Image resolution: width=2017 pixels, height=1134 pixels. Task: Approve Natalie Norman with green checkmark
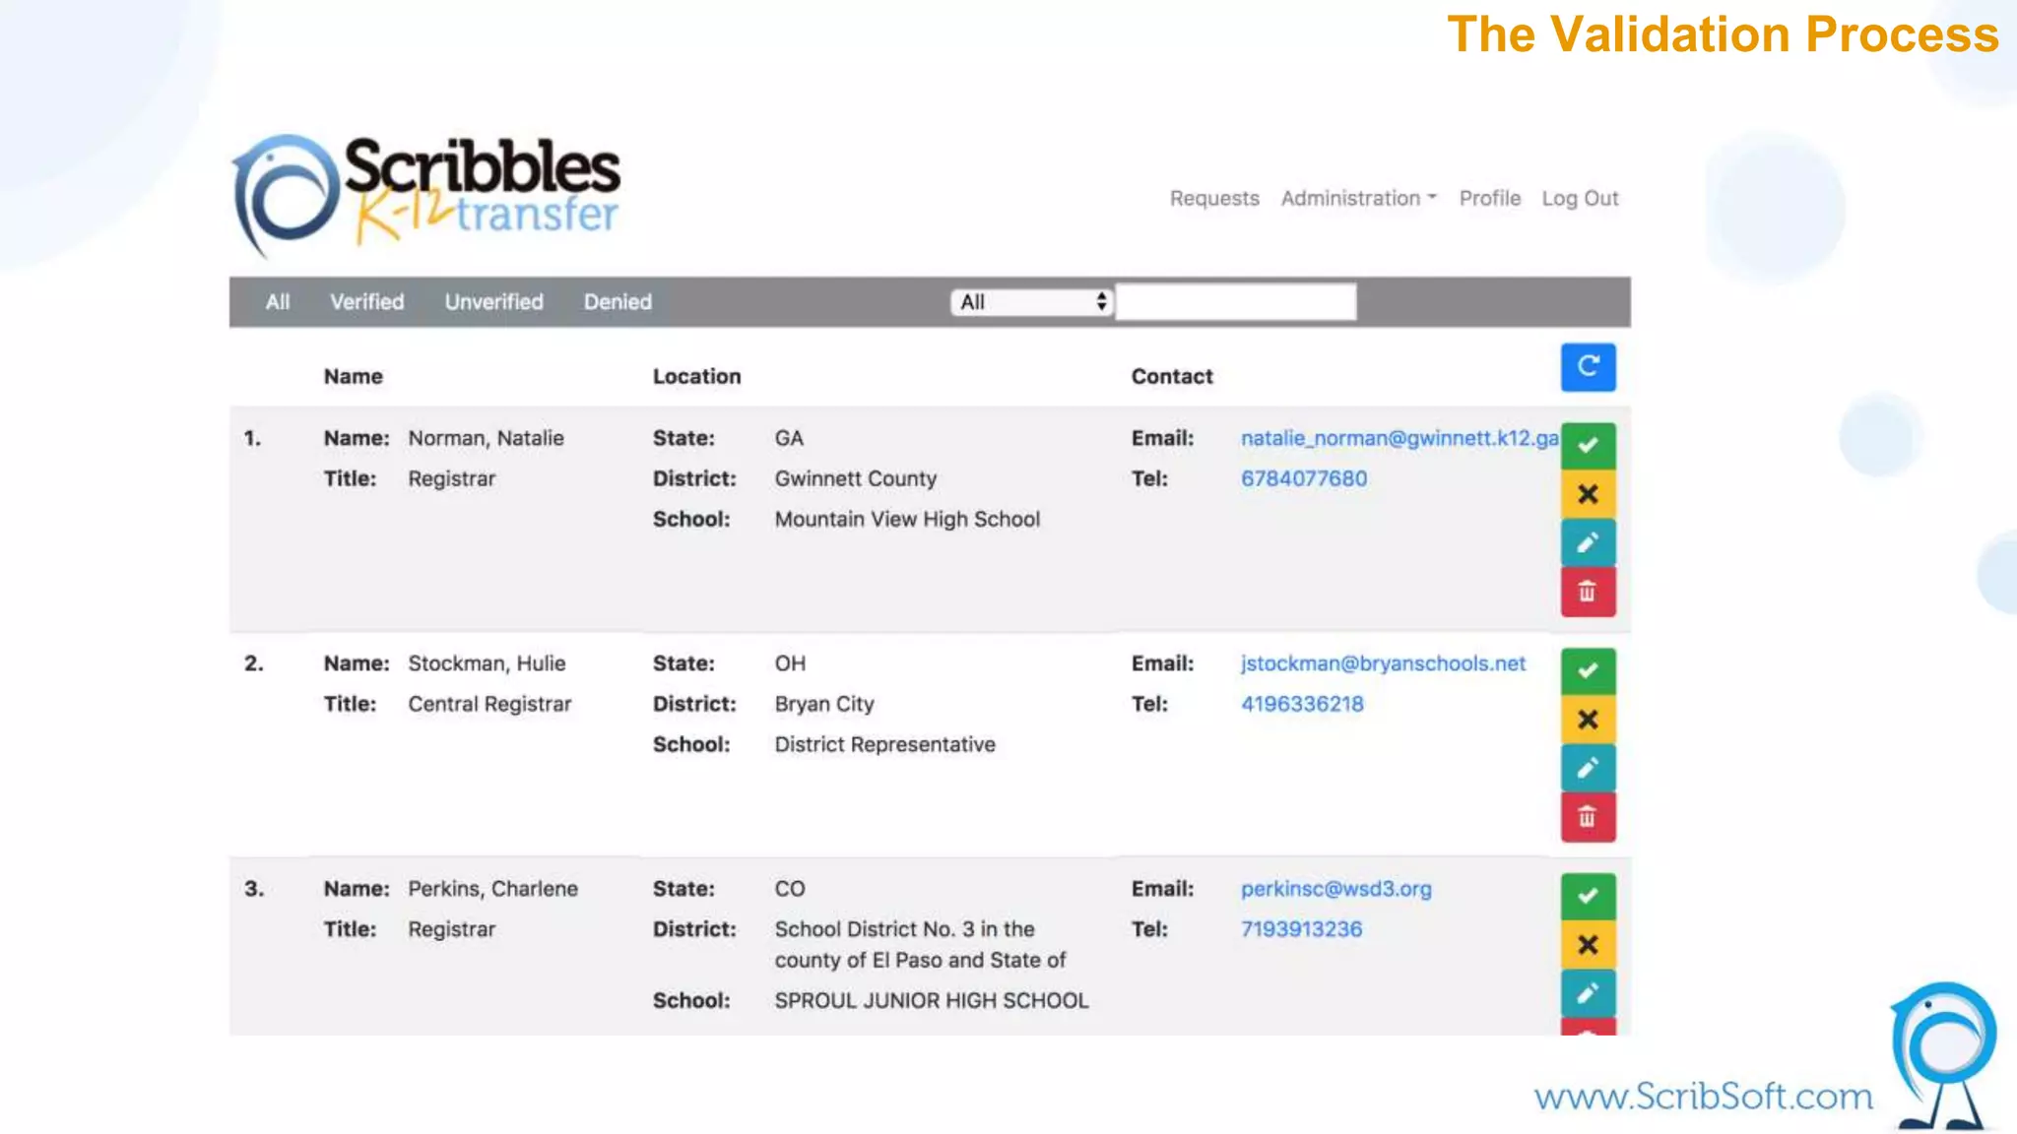point(1588,446)
